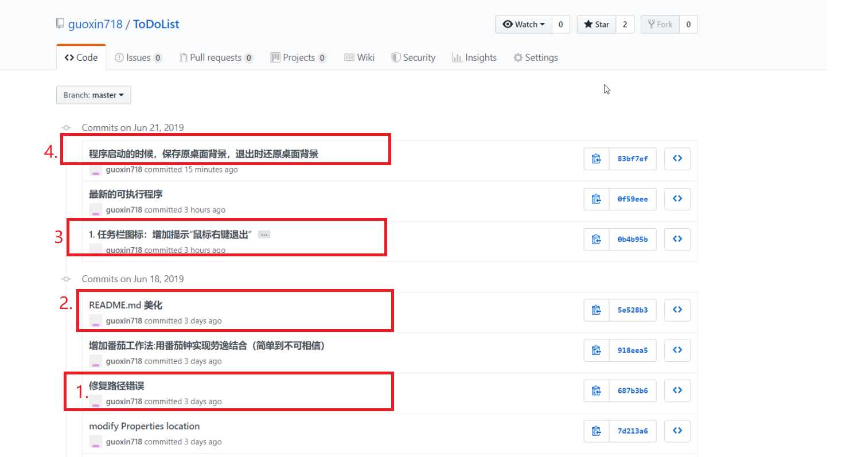Open the forks count 0

(x=688, y=24)
